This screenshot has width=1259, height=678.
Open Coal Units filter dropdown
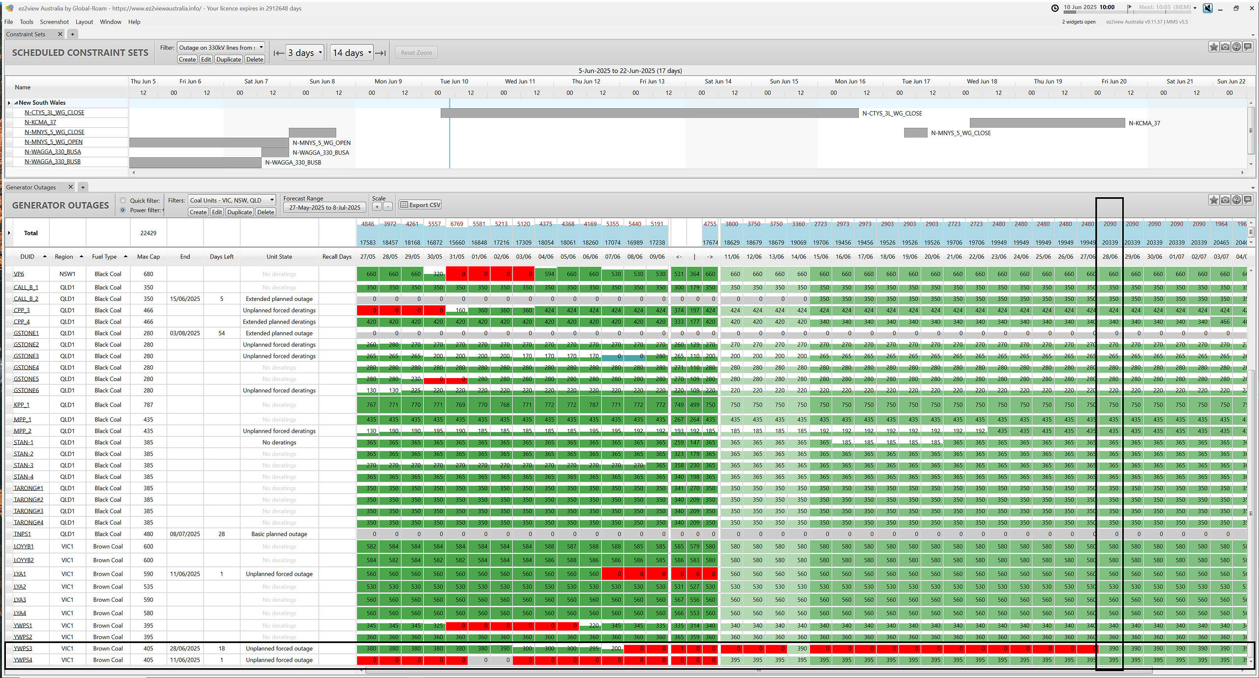tap(232, 200)
